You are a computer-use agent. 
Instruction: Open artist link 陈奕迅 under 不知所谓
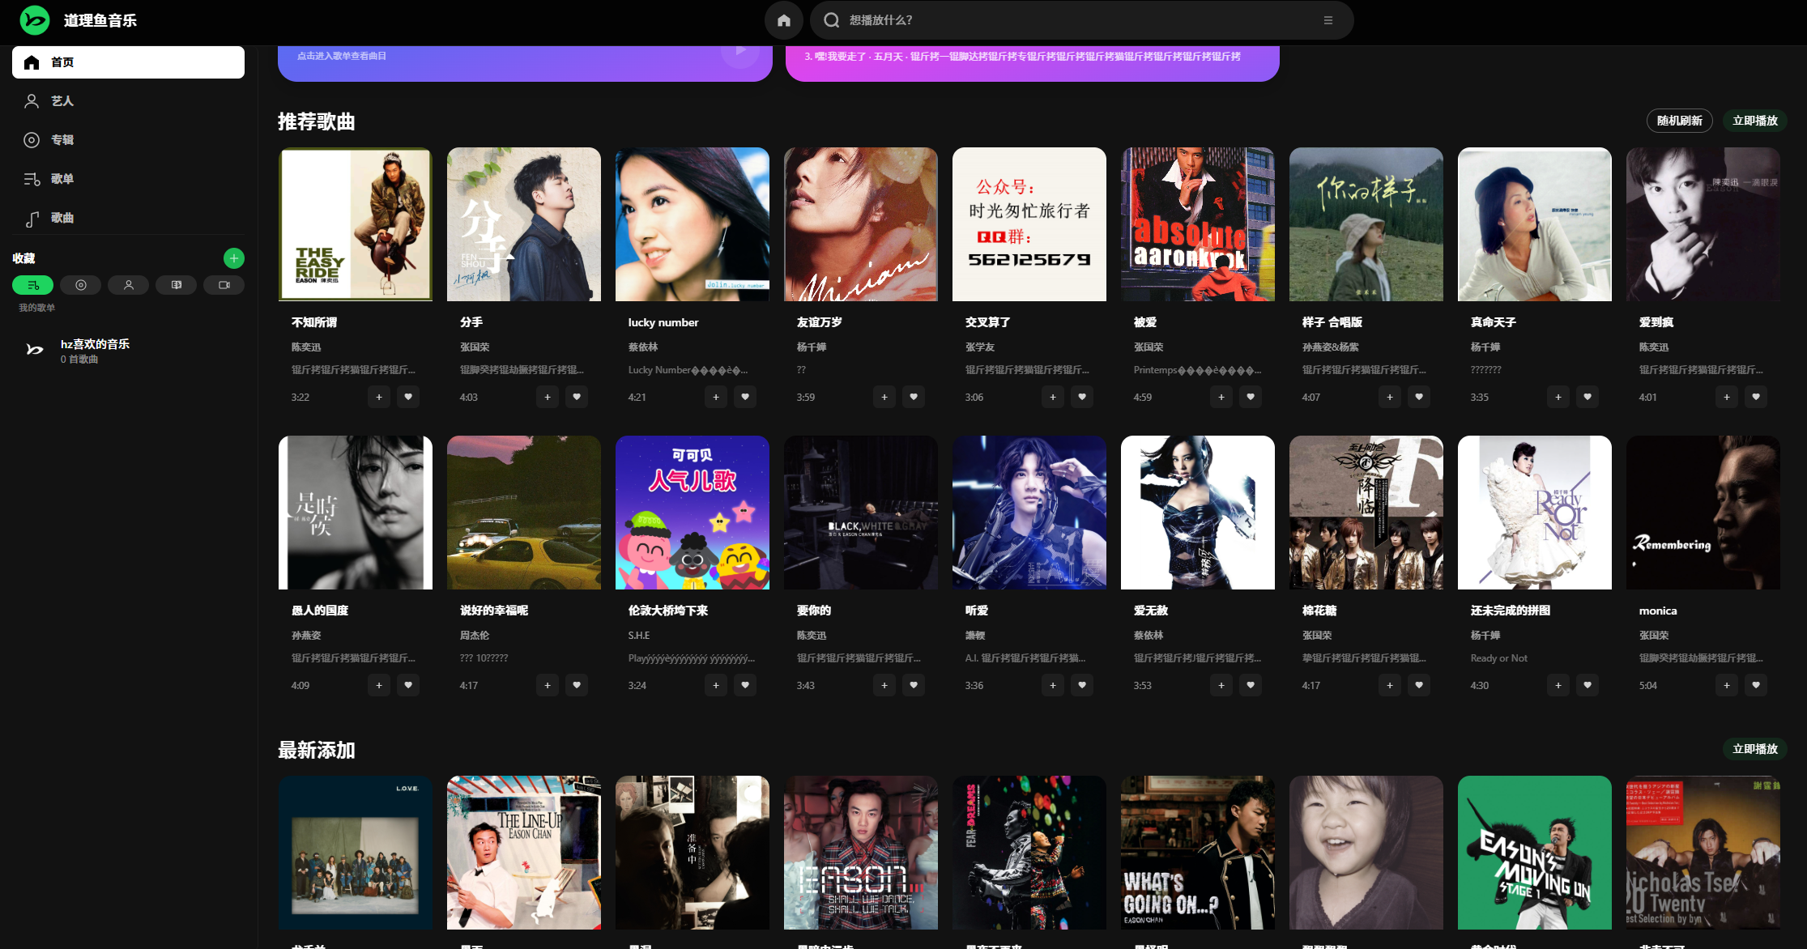click(x=306, y=347)
